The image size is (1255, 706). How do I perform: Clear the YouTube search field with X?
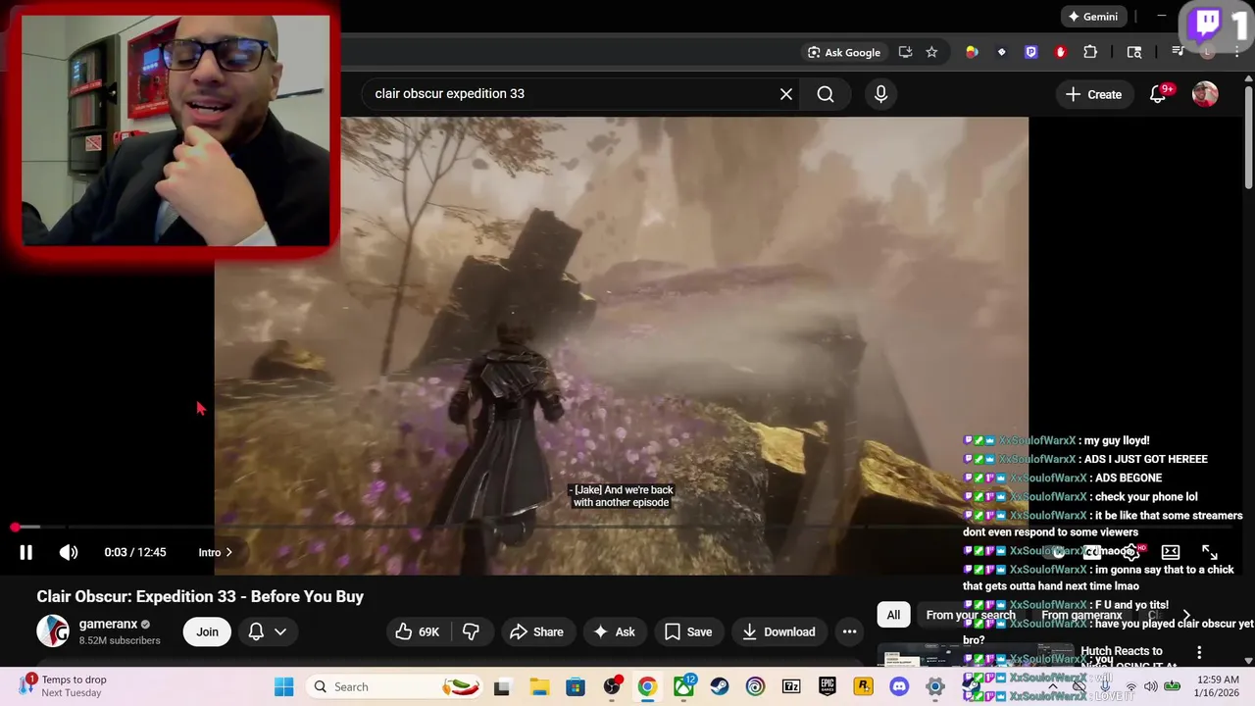[x=786, y=94]
